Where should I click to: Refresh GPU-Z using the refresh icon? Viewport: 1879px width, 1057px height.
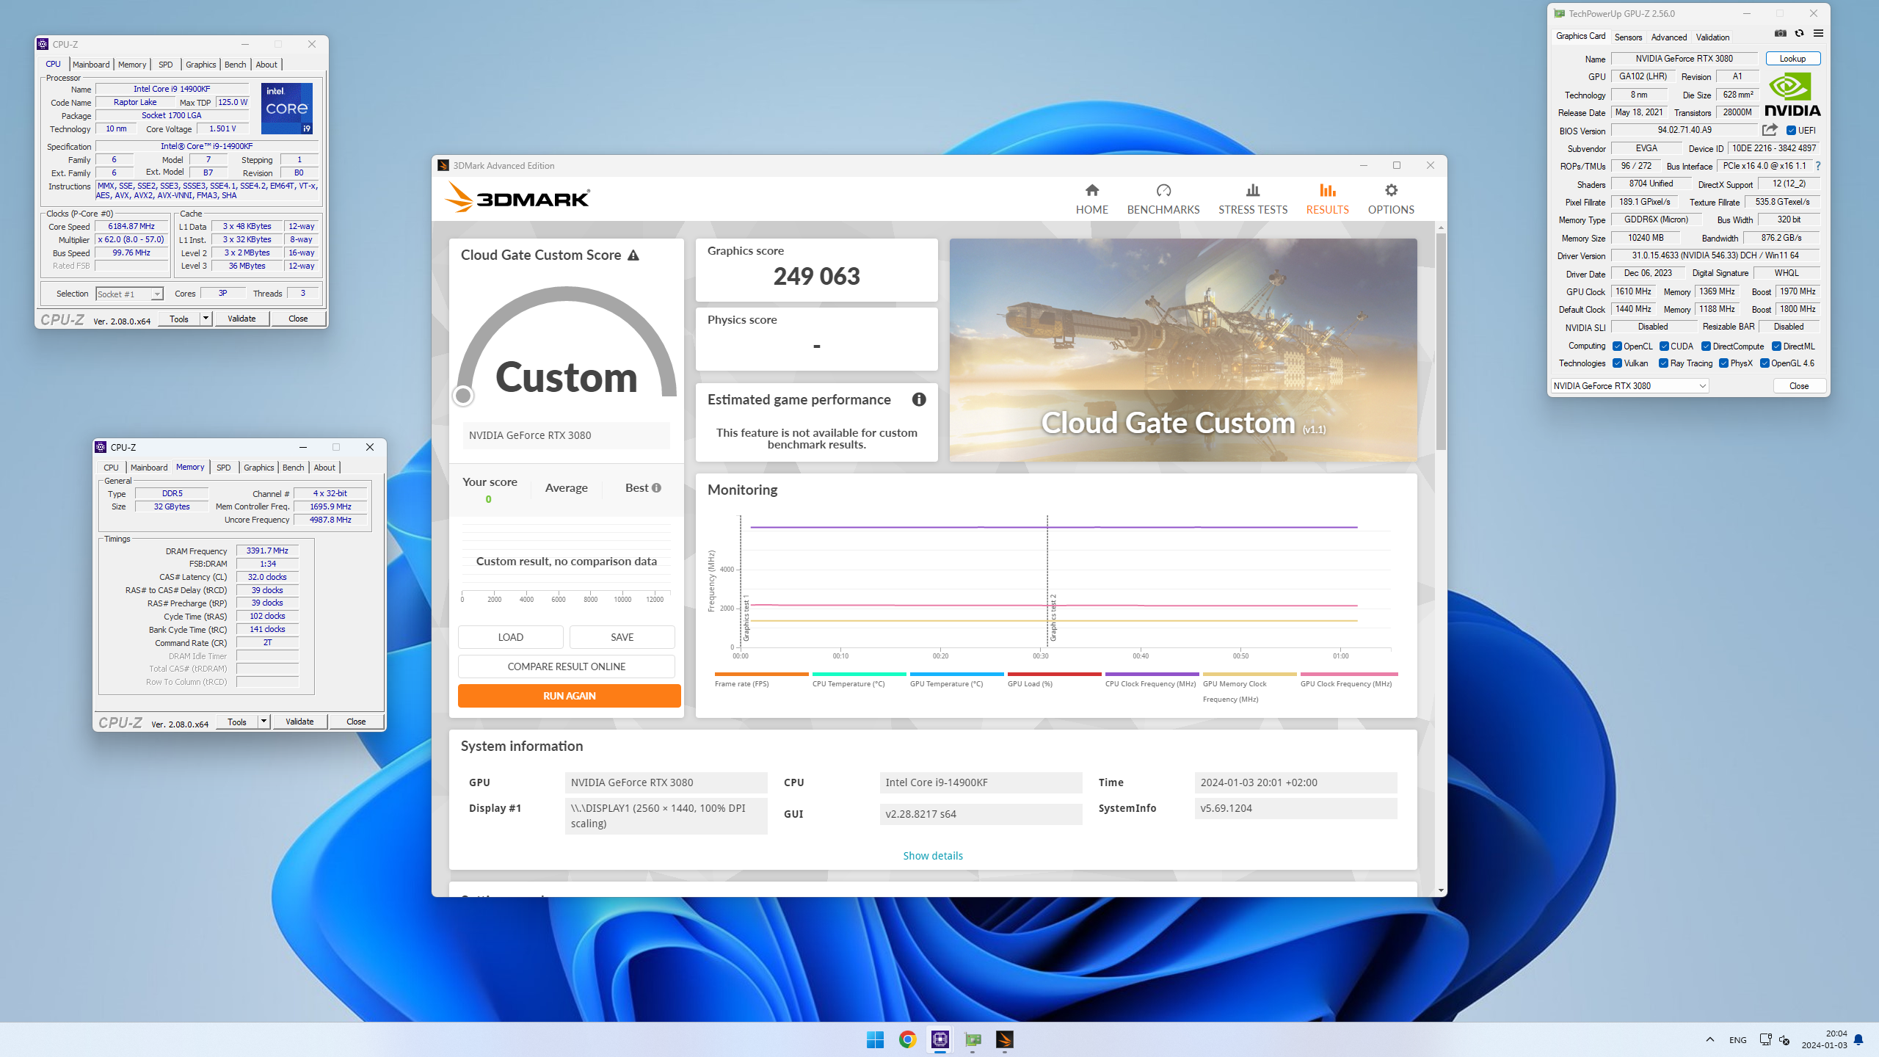coord(1799,34)
